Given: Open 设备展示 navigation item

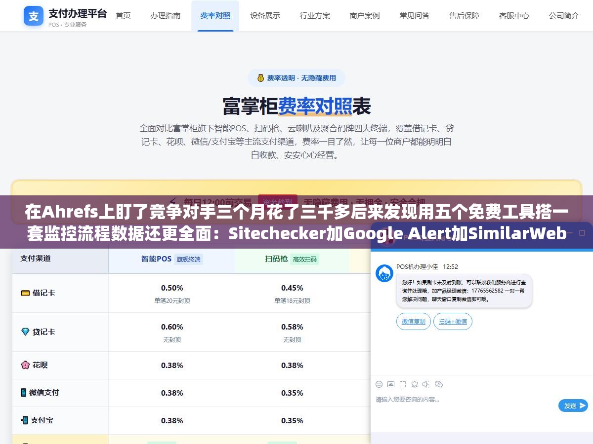Looking at the screenshot, I should point(265,15).
